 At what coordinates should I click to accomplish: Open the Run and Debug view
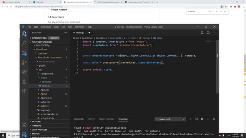24,62
